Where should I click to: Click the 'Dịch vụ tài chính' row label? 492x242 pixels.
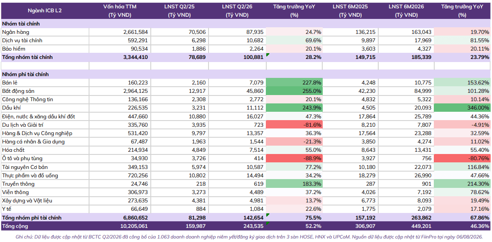[x=22, y=40]
